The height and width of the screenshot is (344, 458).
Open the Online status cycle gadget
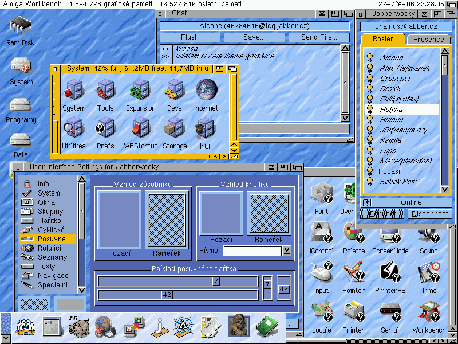click(406, 202)
